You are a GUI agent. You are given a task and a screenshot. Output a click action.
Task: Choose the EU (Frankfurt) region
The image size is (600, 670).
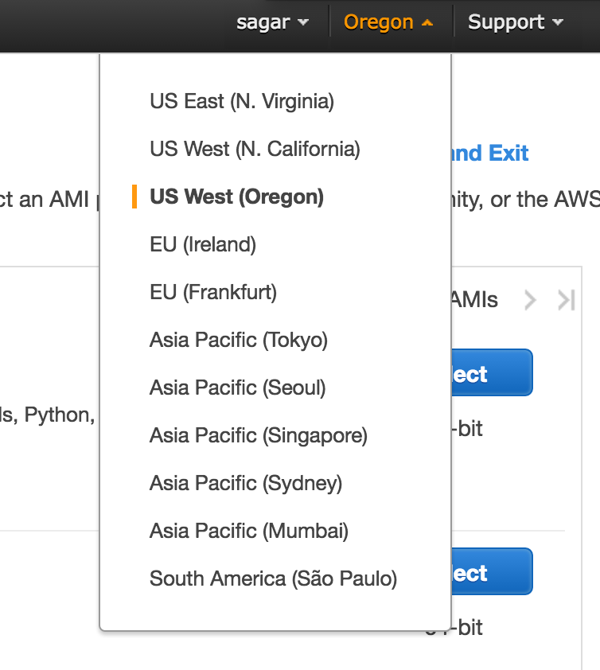coord(212,292)
